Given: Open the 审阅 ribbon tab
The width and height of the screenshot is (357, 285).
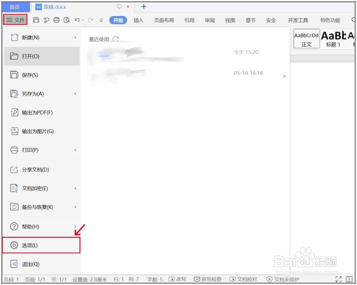Looking at the screenshot, I should (209, 20).
